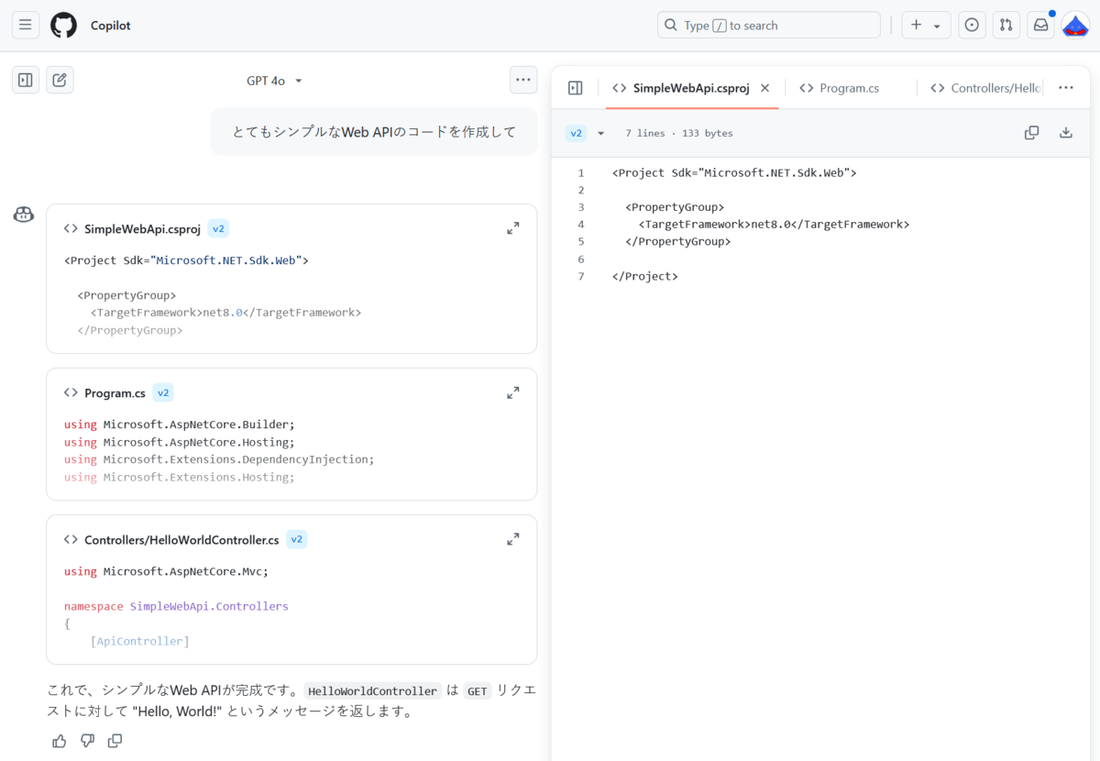Click the Controllers/HelloWorldController.cs card title
The image size is (1100, 761).
[x=181, y=540]
